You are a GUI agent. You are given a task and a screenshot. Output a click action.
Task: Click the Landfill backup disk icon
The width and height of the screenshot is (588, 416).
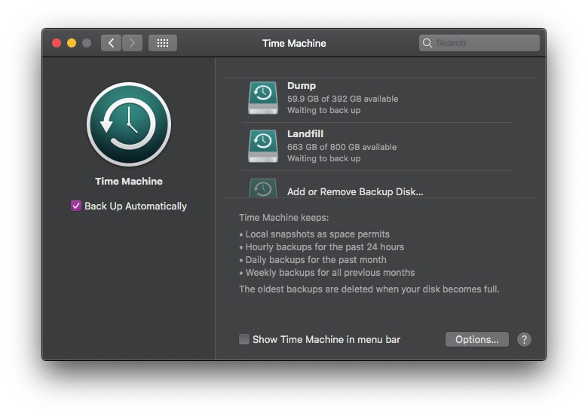click(x=263, y=146)
